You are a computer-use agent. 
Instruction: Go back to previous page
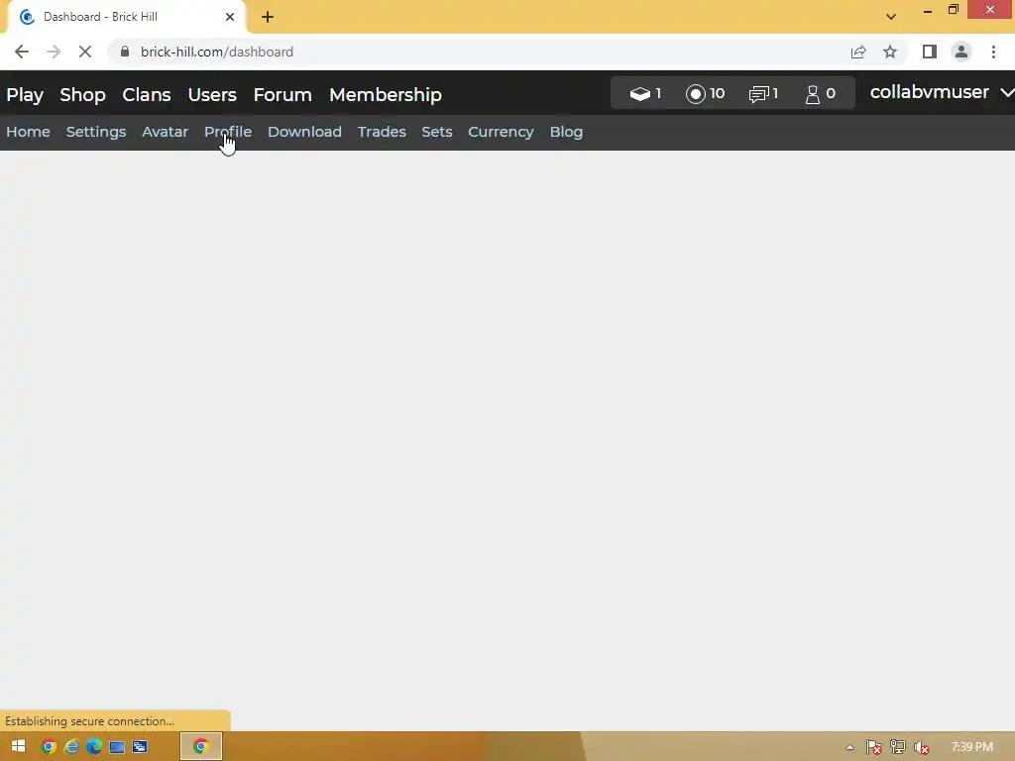(x=22, y=52)
